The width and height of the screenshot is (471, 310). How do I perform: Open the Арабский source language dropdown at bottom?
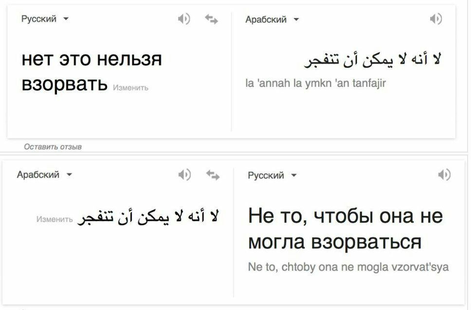44,174
